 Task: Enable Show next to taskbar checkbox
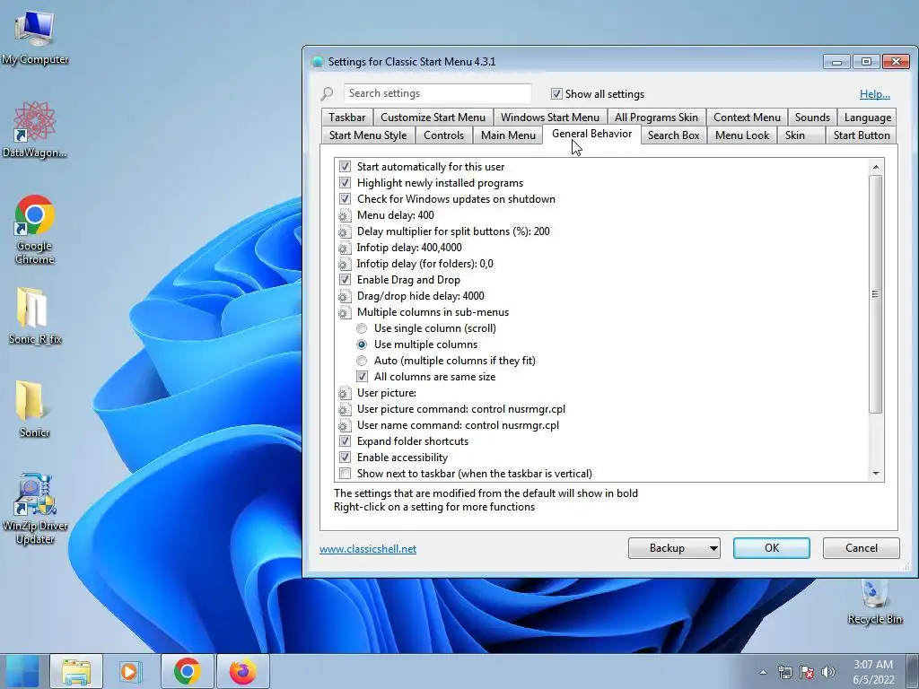click(x=345, y=474)
